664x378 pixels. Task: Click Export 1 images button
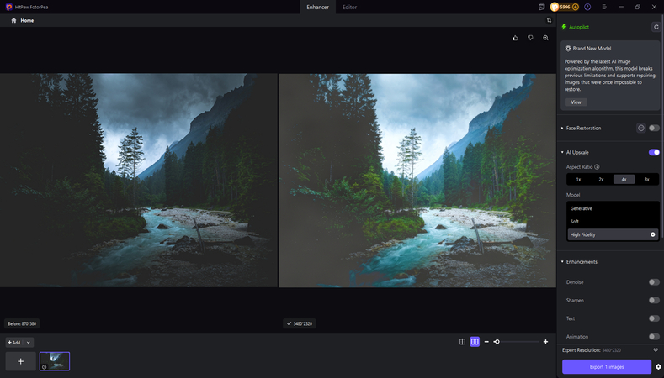[607, 367]
